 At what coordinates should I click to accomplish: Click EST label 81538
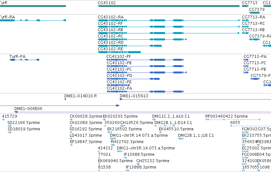pos(104,167)
